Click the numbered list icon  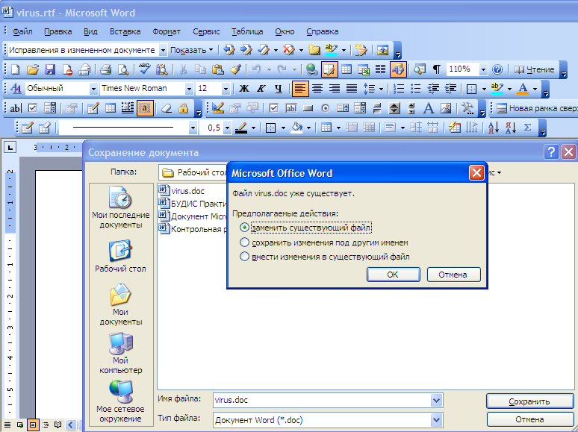pos(399,88)
